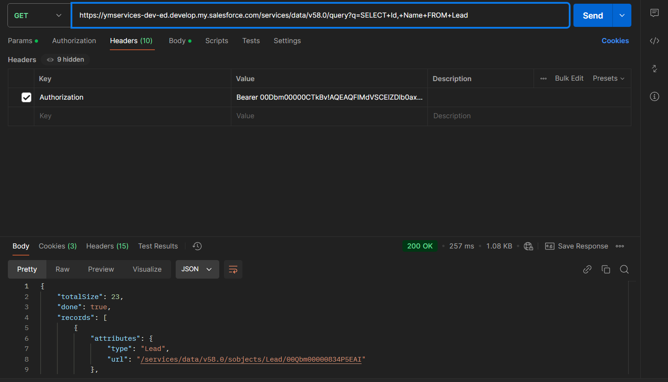Screen dimensions: 668x382
Task: Click the 1.08 KB response size
Action: (x=499, y=246)
